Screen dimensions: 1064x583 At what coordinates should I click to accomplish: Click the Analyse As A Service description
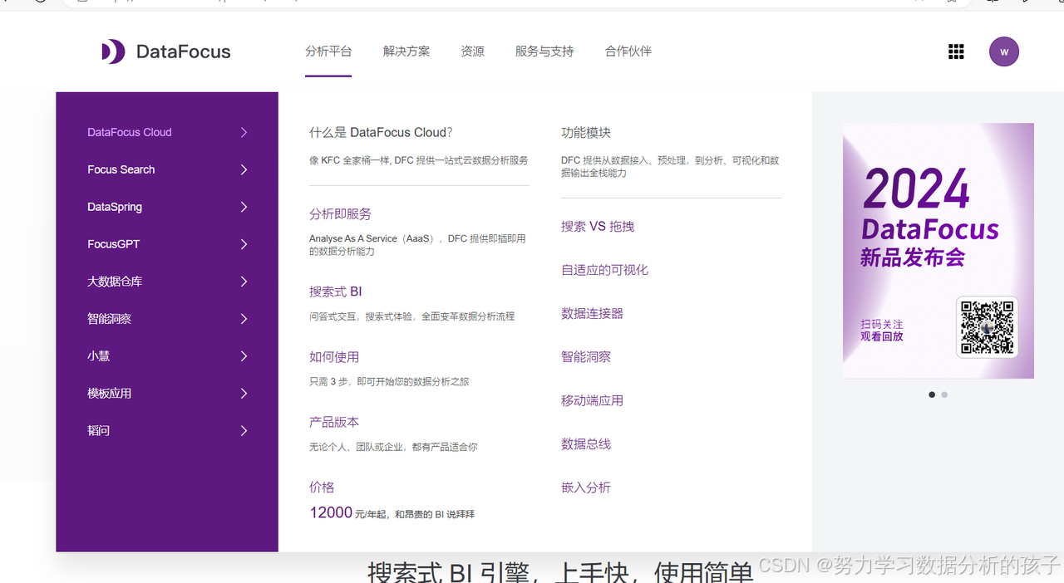[x=418, y=245]
